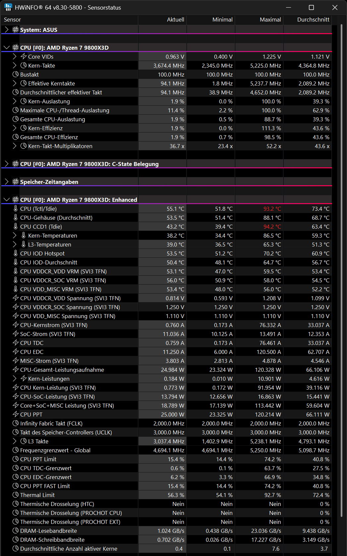
Task: Click the vertical scrollbar thumb
Action: (x=341, y=270)
